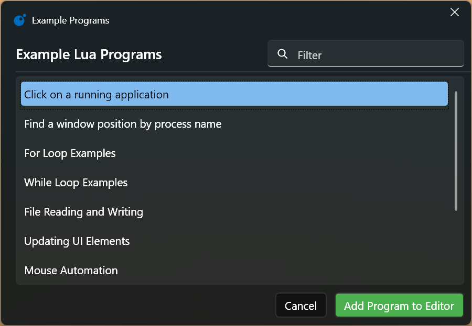Choose the For Loop Examples entry
472x326 pixels.
tap(234, 153)
